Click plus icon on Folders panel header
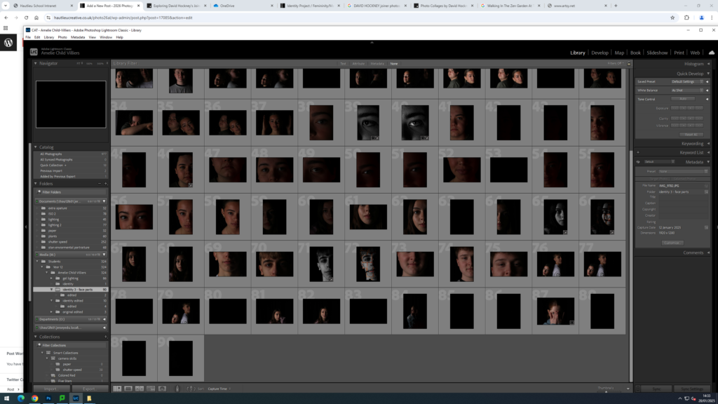The width and height of the screenshot is (718, 404). pyautogui.click(x=106, y=184)
